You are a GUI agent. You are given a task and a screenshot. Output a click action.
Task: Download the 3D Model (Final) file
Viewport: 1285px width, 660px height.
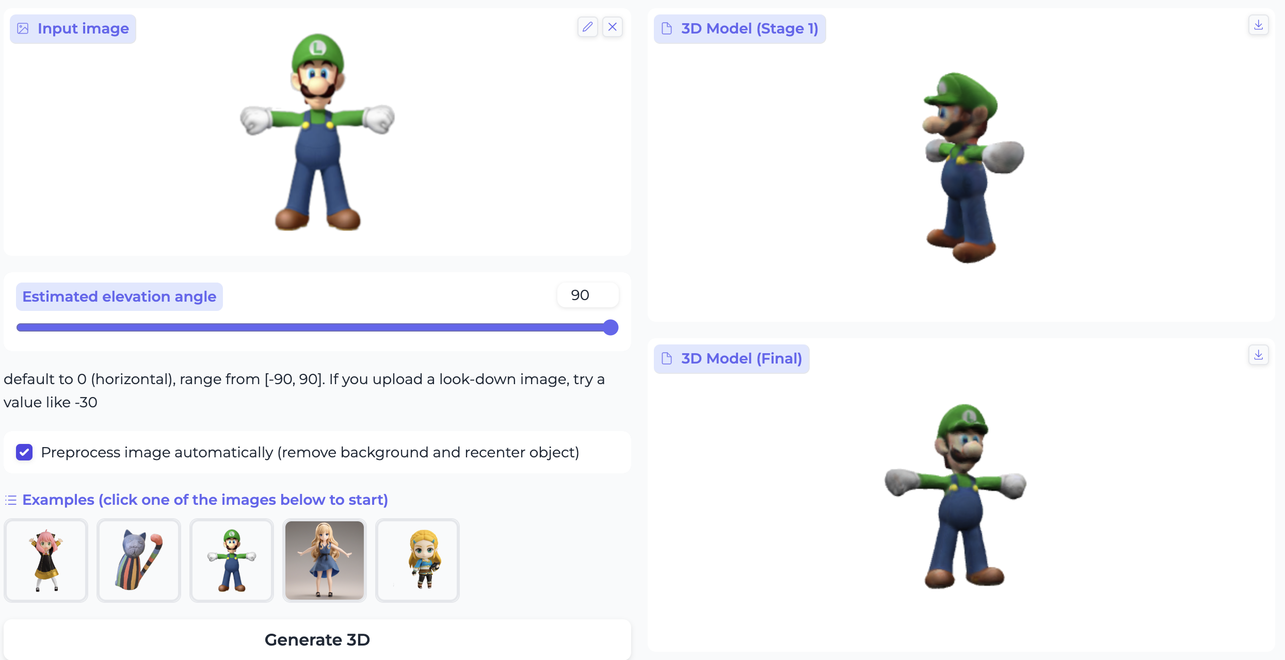coord(1259,355)
